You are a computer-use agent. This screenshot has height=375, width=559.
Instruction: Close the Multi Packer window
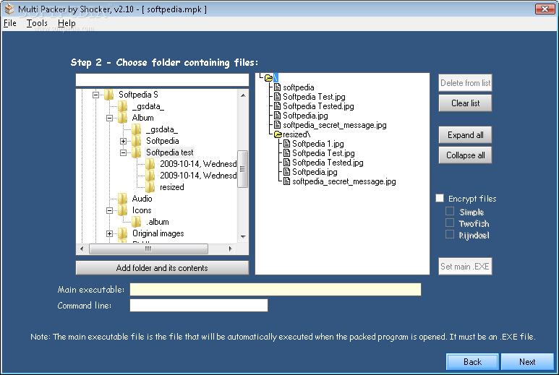[x=545, y=9]
